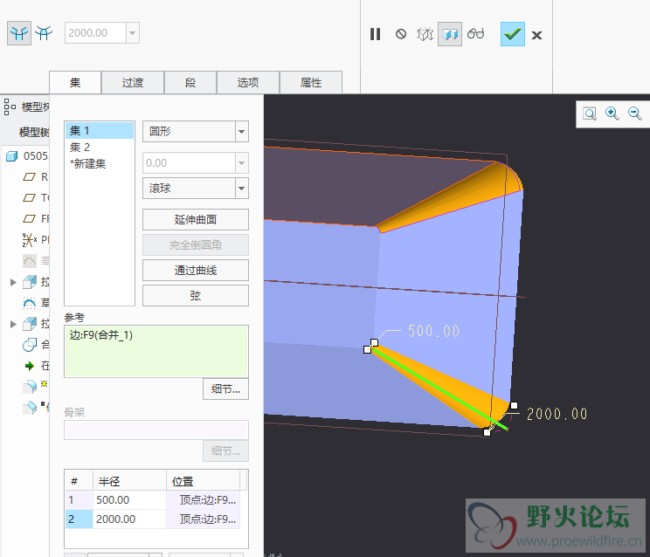
Task: Zoom out using the magnifier minus icon
Action: [635, 113]
